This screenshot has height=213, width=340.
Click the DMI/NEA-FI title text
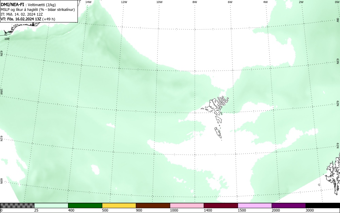tap(12, 5)
